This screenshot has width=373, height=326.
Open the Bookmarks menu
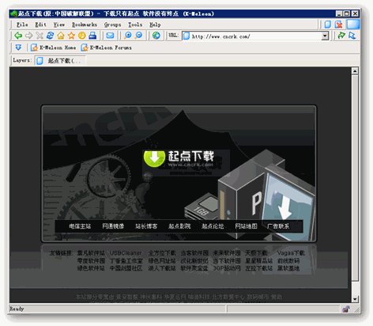click(x=85, y=25)
